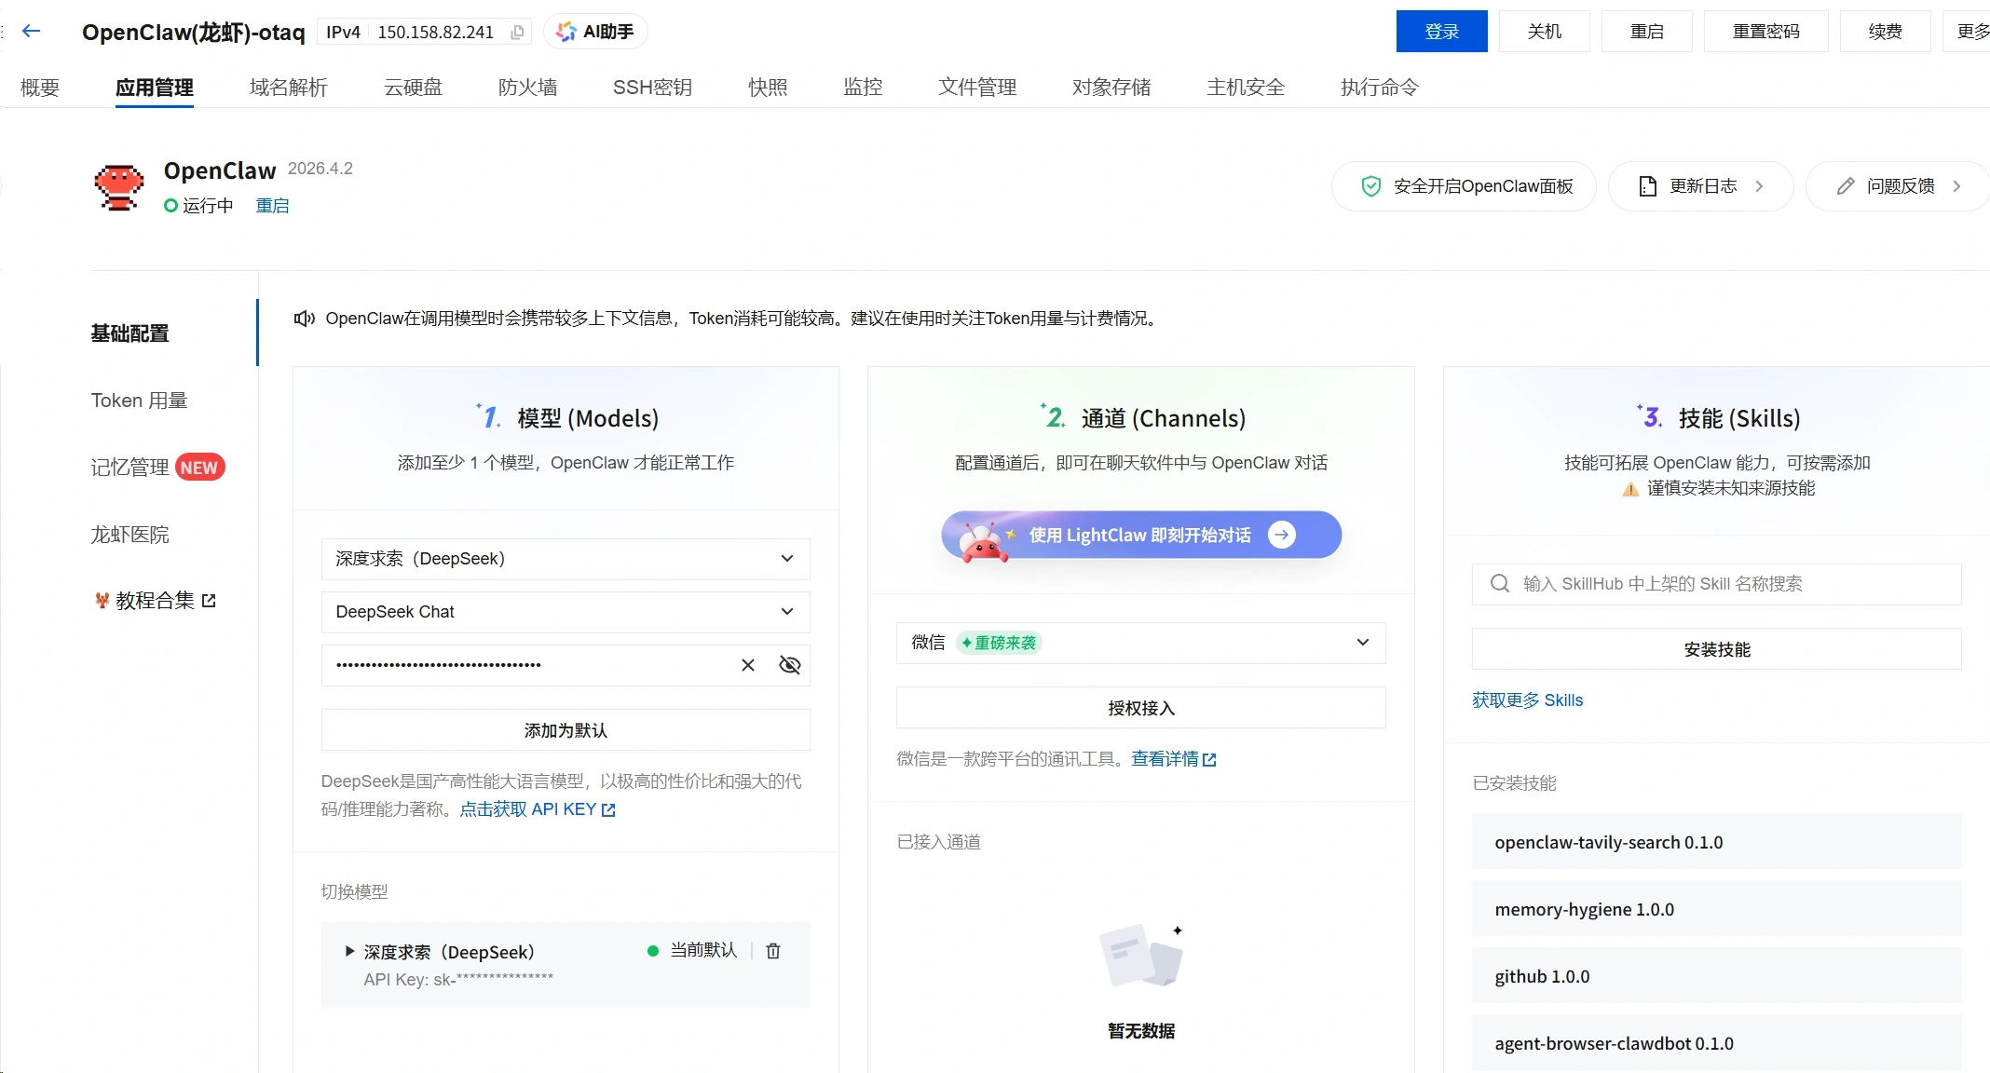This screenshot has height=1073, width=1990.
Task: Switch to the 域名解析 tab
Action: coord(289,88)
